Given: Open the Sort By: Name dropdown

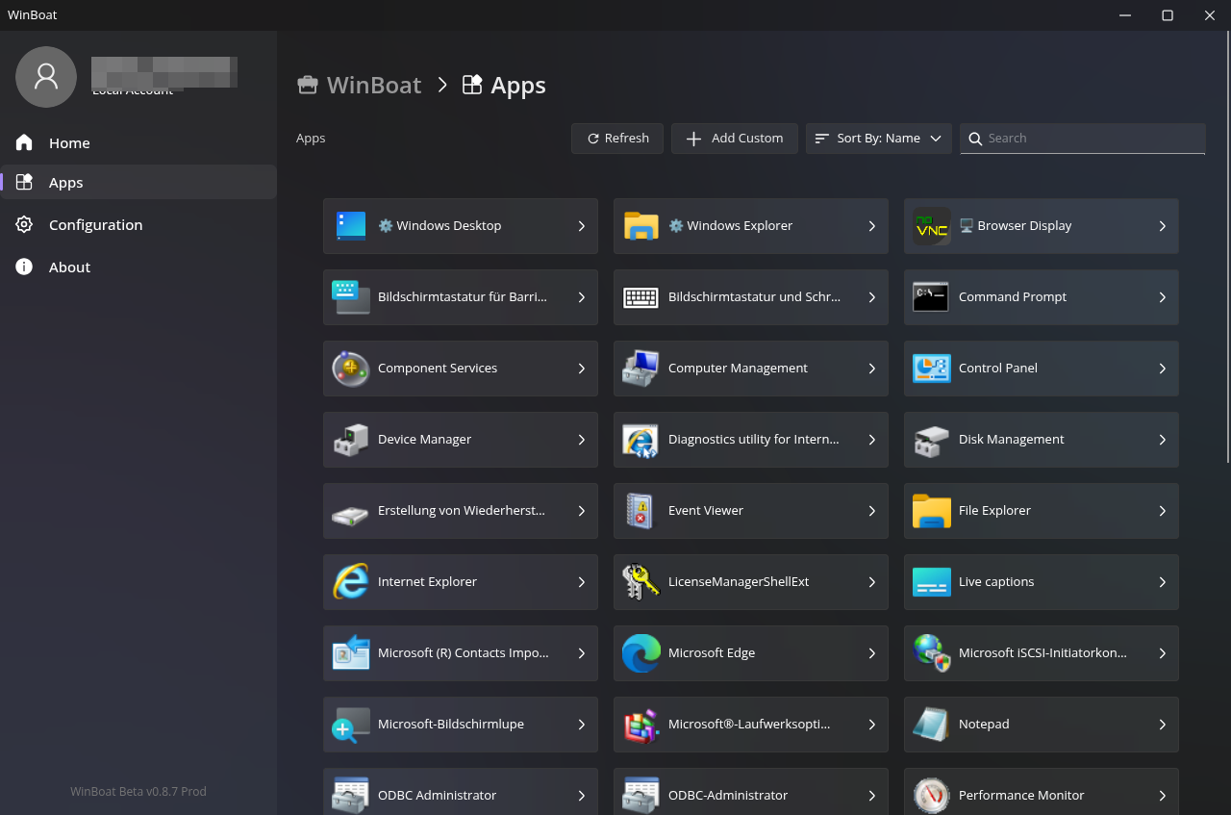Looking at the screenshot, I should click(878, 139).
